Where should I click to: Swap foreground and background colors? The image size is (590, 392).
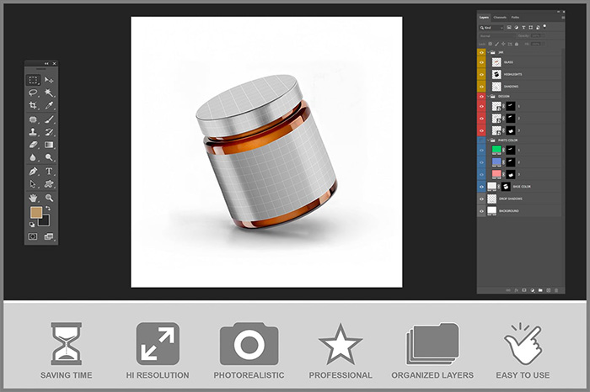48,208
